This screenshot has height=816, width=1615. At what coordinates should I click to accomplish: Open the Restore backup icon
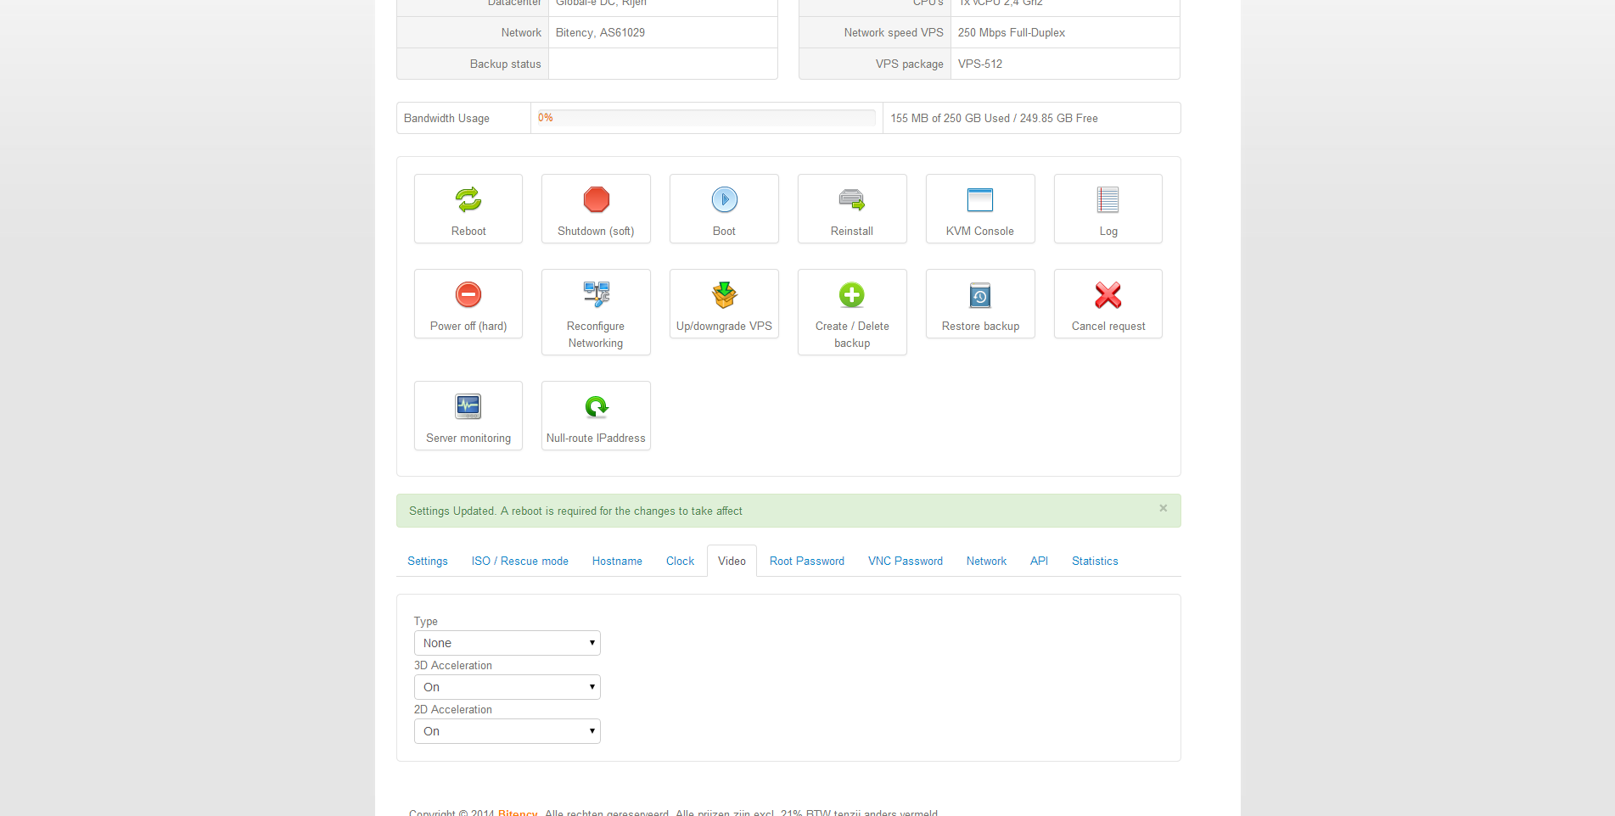(979, 295)
